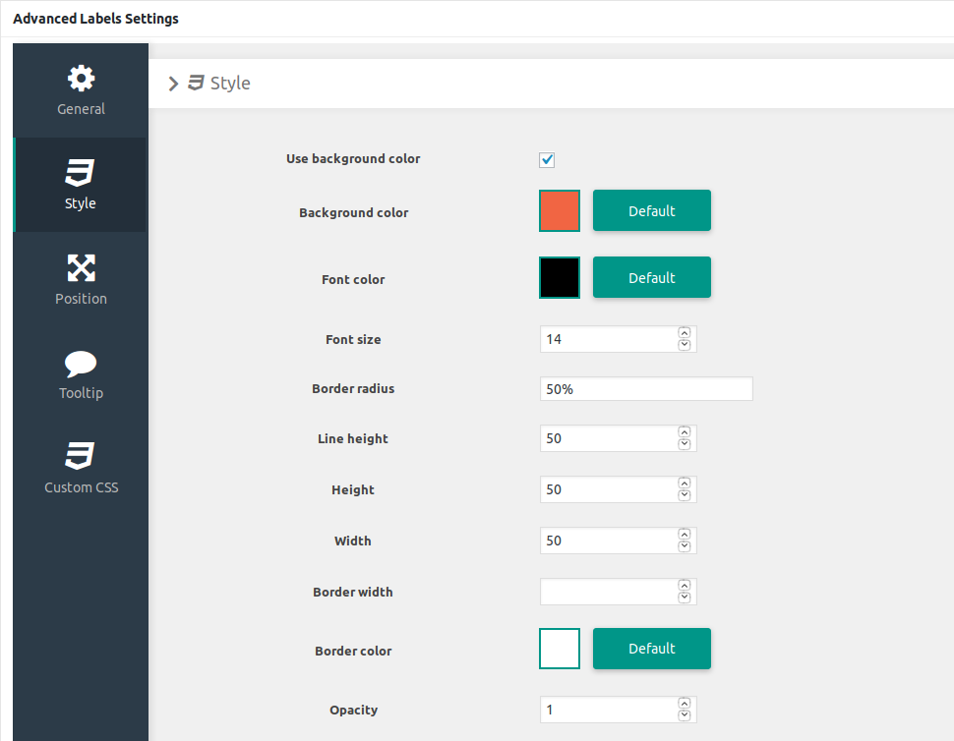This screenshot has height=741, width=954.
Task: Click into the Border radius field
Action: pyautogui.click(x=645, y=389)
